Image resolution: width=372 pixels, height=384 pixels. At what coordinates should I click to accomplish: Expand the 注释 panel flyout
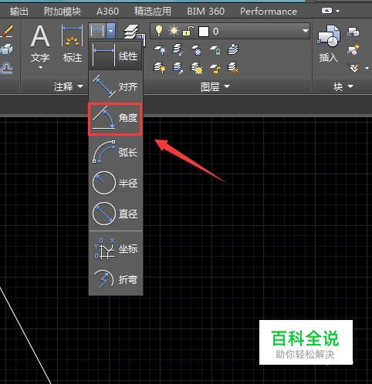tap(69, 86)
